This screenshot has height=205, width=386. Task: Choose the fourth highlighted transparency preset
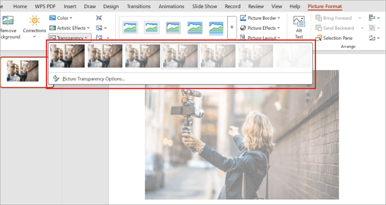[x=180, y=56]
